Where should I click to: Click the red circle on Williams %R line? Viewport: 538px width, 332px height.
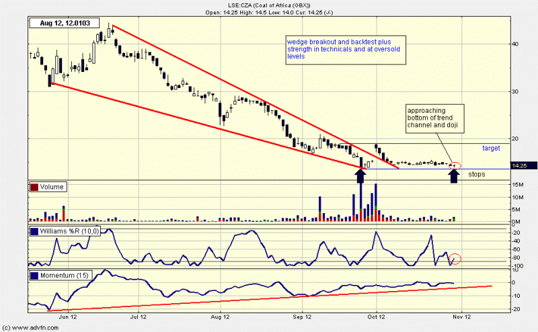455,259
